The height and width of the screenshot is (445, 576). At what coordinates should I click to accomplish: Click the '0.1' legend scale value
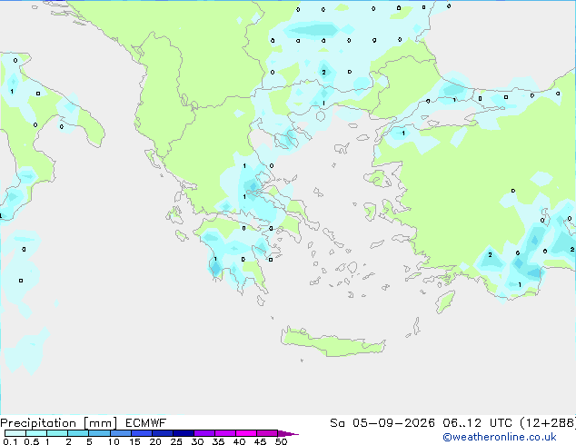point(10,441)
